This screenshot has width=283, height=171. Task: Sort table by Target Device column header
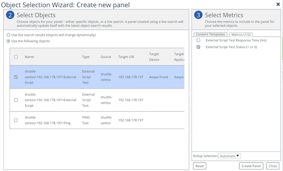point(154,57)
